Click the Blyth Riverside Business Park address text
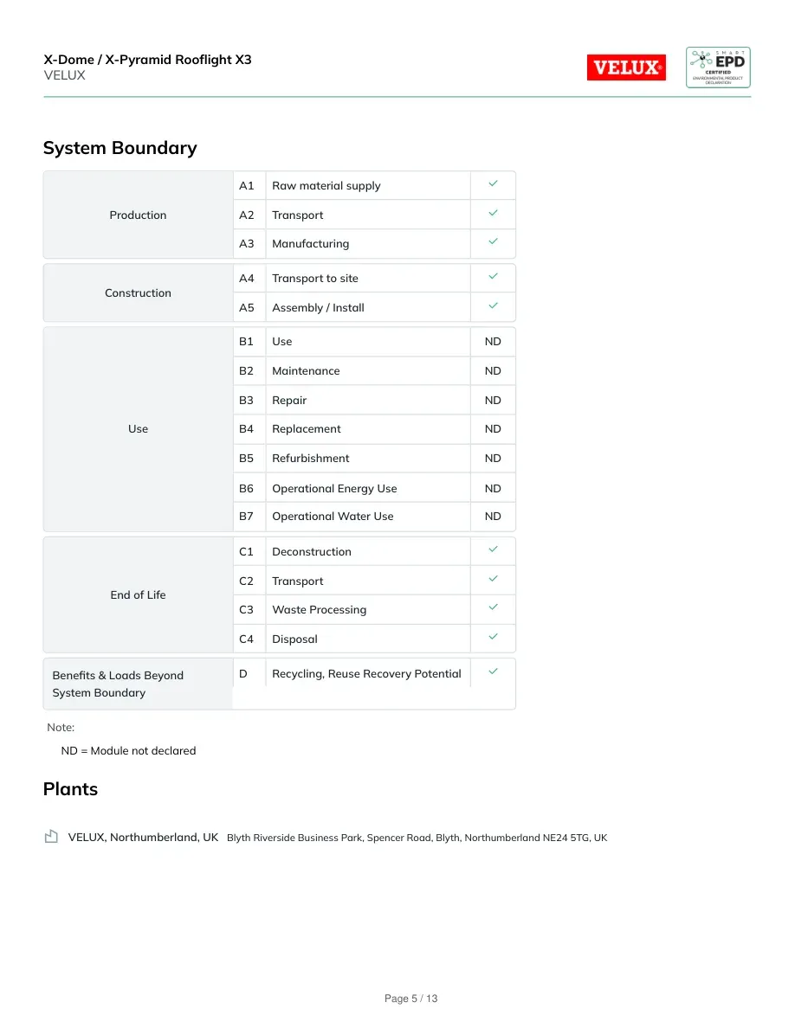The height and width of the screenshot is (1028, 795). (417, 838)
